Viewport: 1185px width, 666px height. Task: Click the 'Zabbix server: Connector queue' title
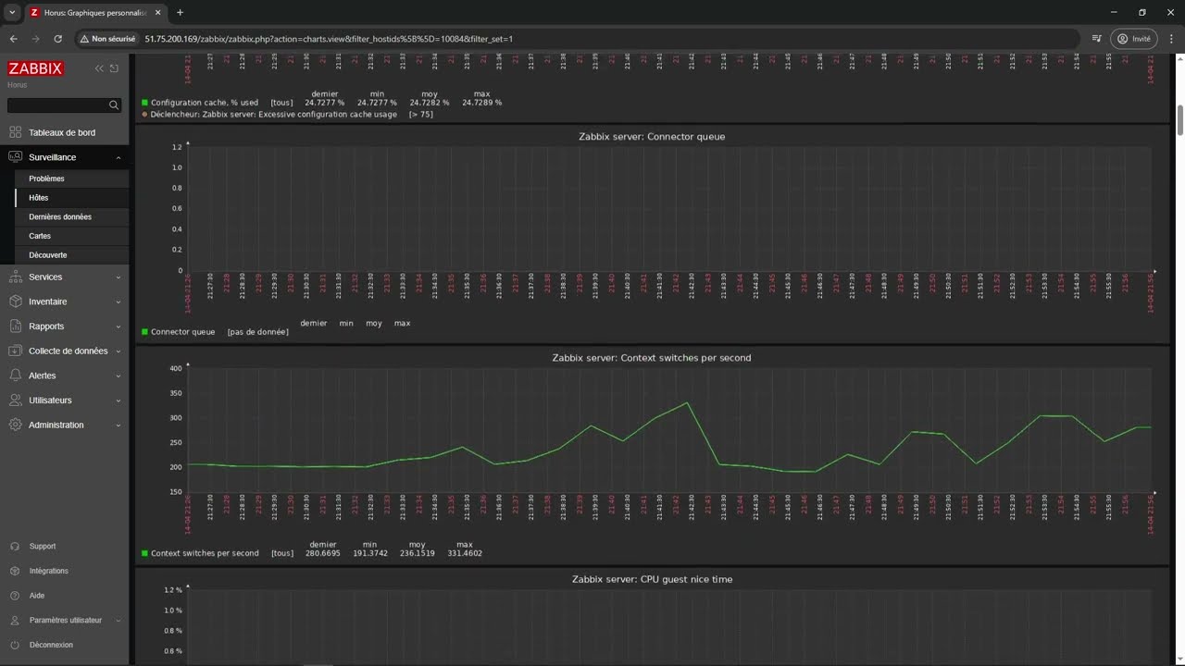pyautogui.click(x=652, y=136)
